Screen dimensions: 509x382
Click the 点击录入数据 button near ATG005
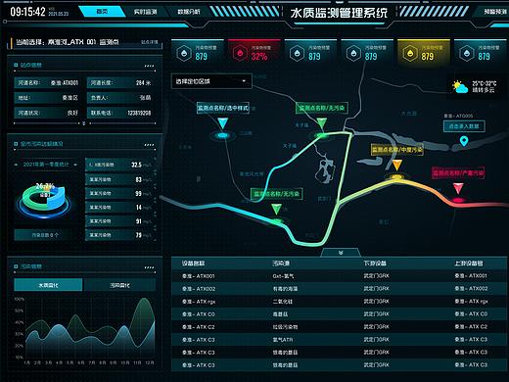[x=464, y=126]
